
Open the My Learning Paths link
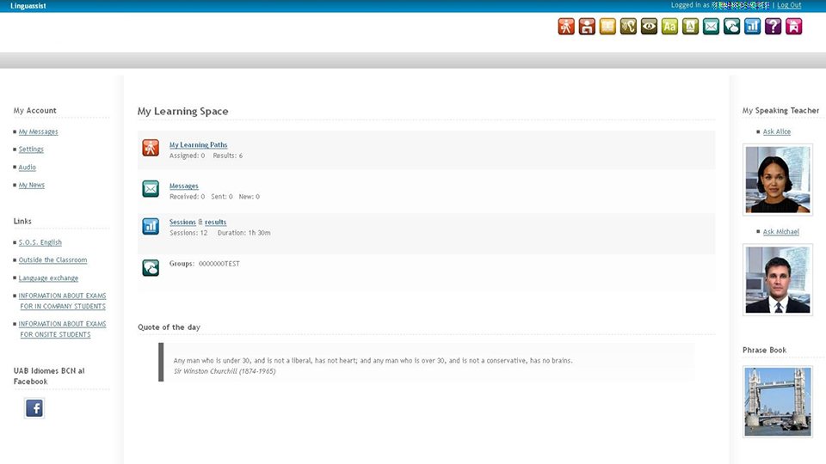198,145
